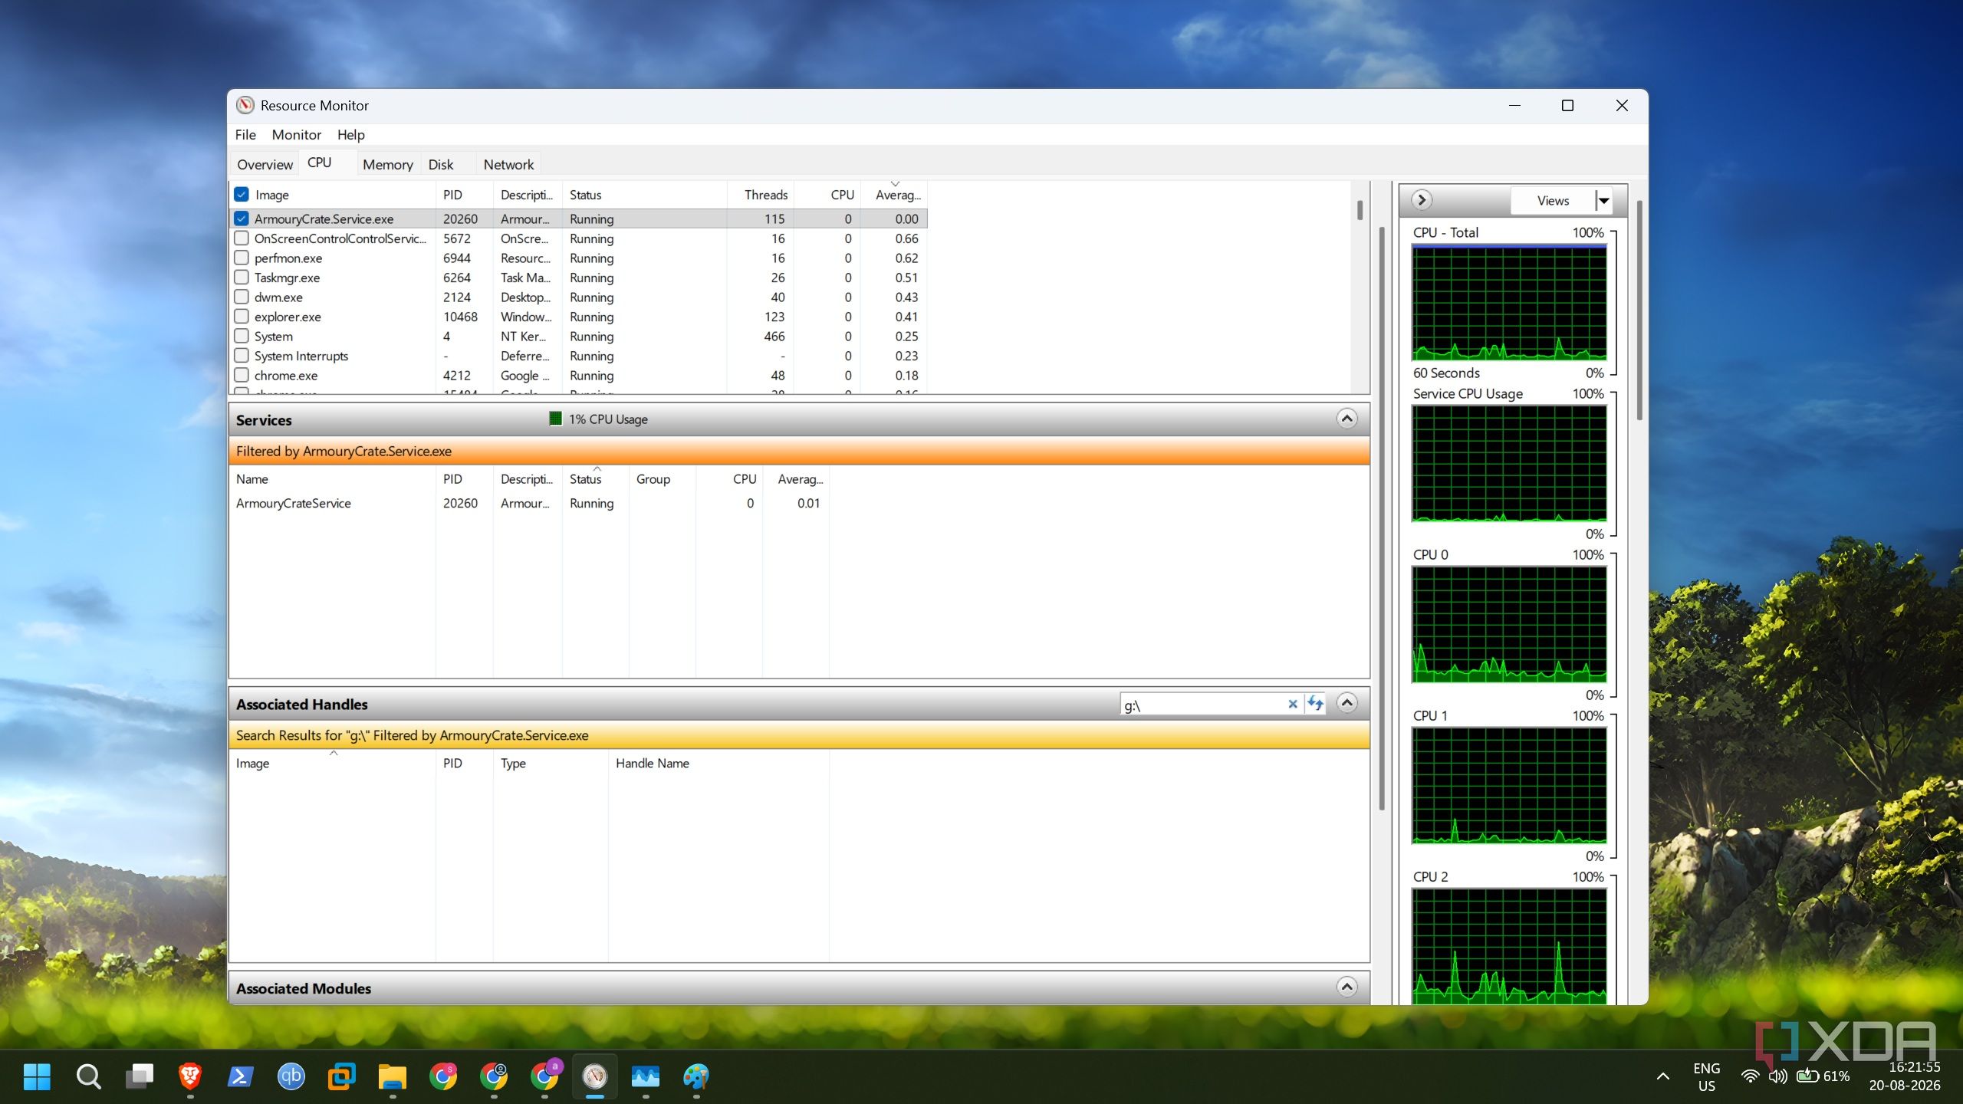The width and height of the screenshot is (1963, 1104).
Task: Collapse the Associated Handles section
Action: 1346,703
